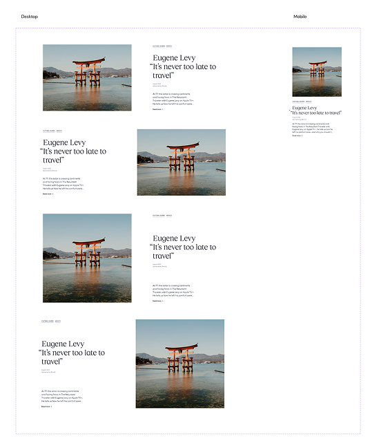Click the mobile card's Eugene Levy headline
The height and width of the screenshot is (448, 390).
point(316,111)
